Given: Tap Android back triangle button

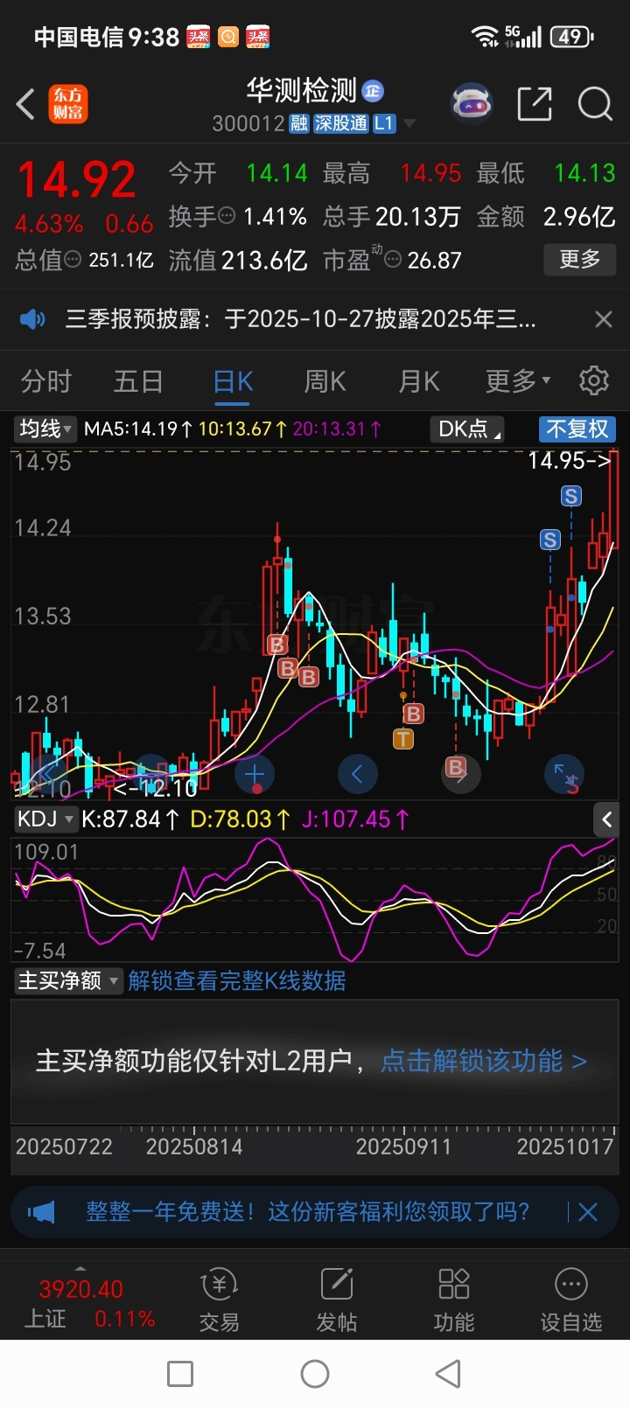Looking at the screenshot, I should pyautogui.click(x=449, y=1374).
